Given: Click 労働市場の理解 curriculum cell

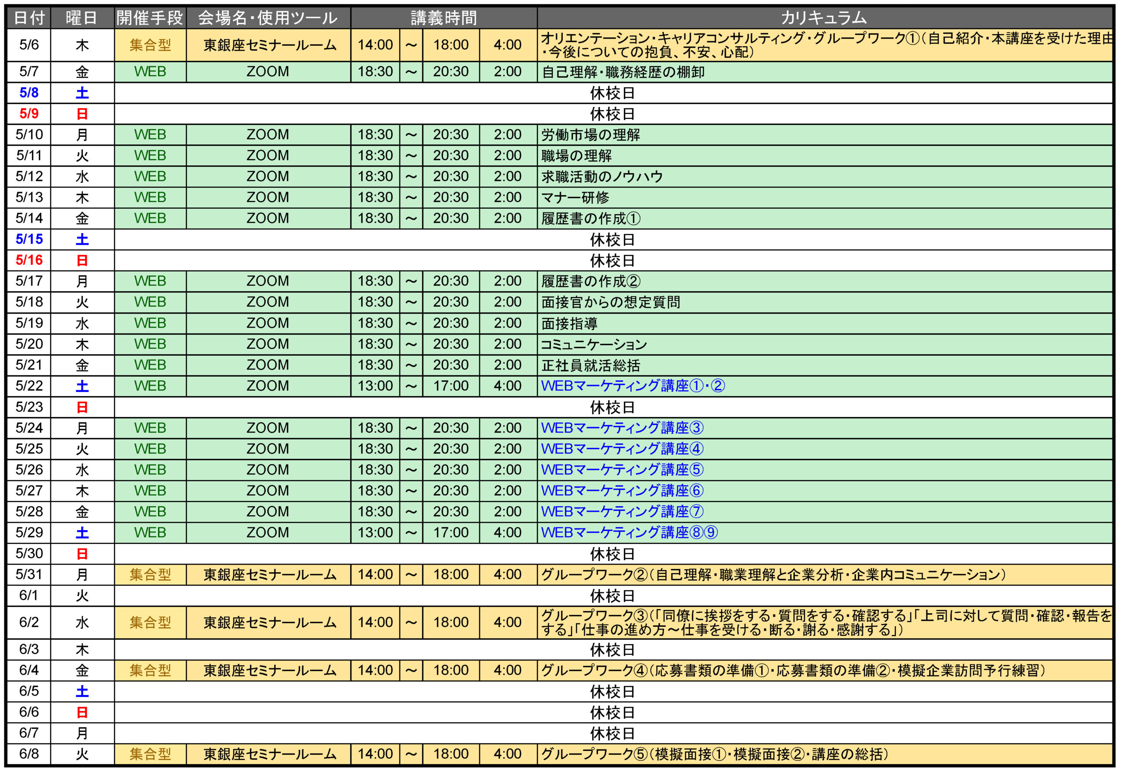Looking at the screenshot, I should pyautogui.click(x=824, y=135).
